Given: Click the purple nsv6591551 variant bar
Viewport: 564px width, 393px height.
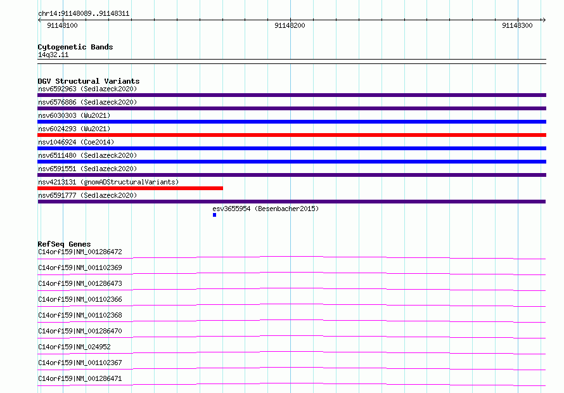Looking at the screenshot, I should click(292, 175).
